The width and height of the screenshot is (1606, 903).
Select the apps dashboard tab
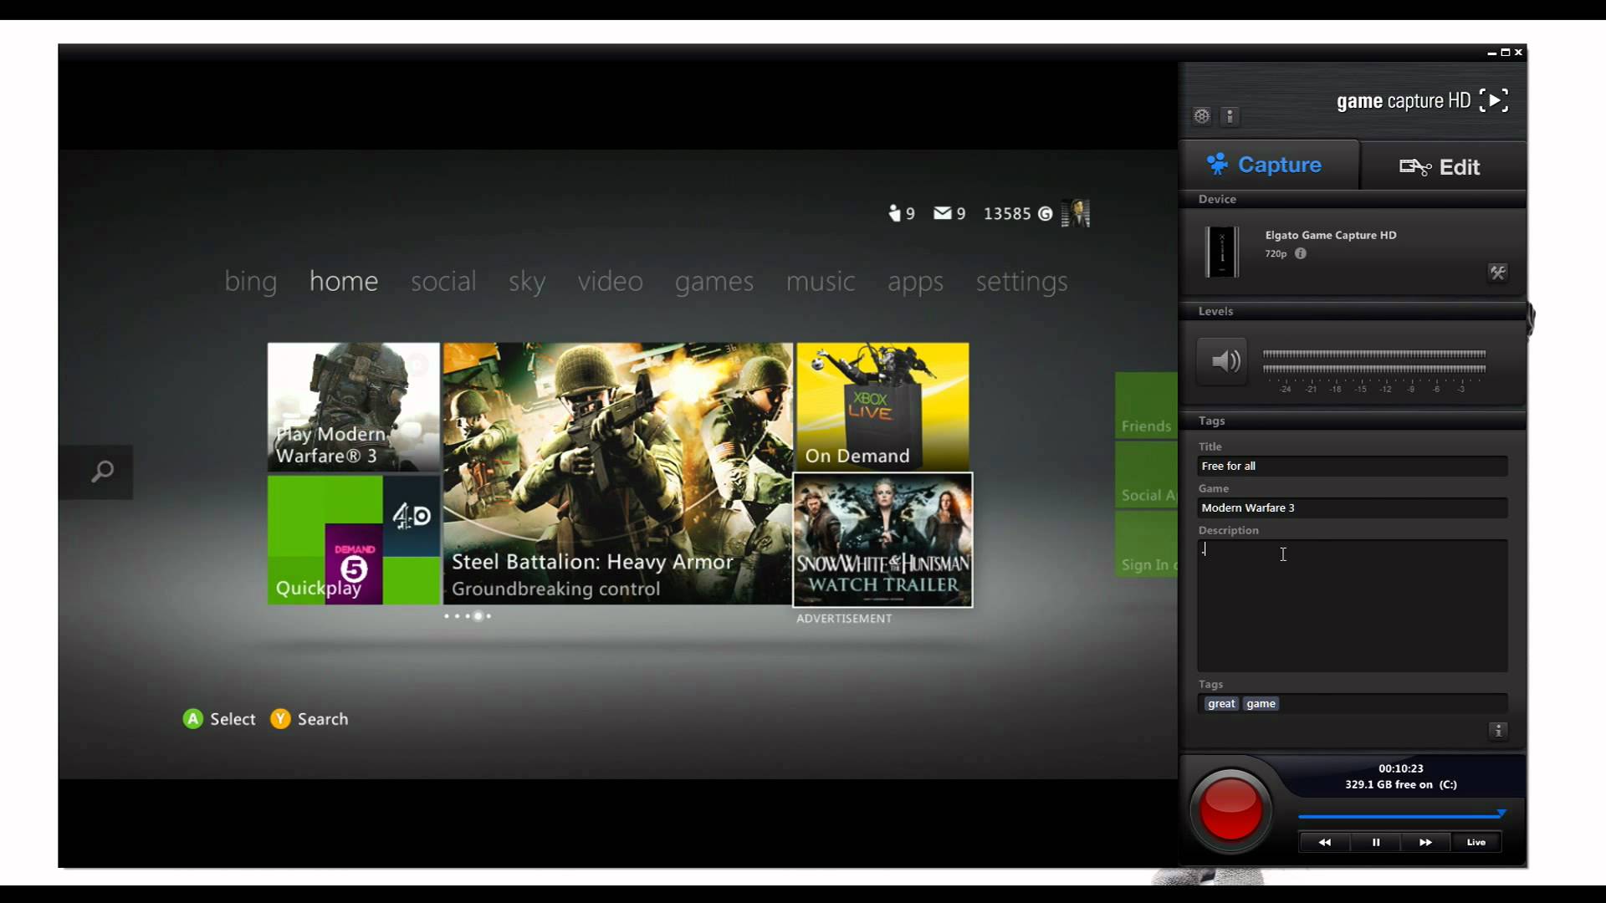pos(915,283)
